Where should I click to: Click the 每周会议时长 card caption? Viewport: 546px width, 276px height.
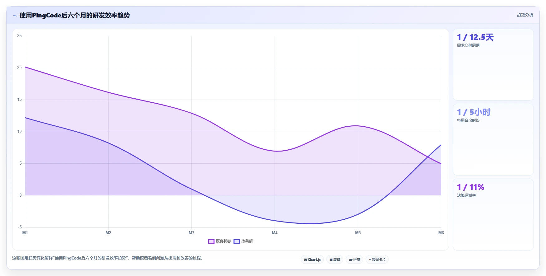(468, 120)
